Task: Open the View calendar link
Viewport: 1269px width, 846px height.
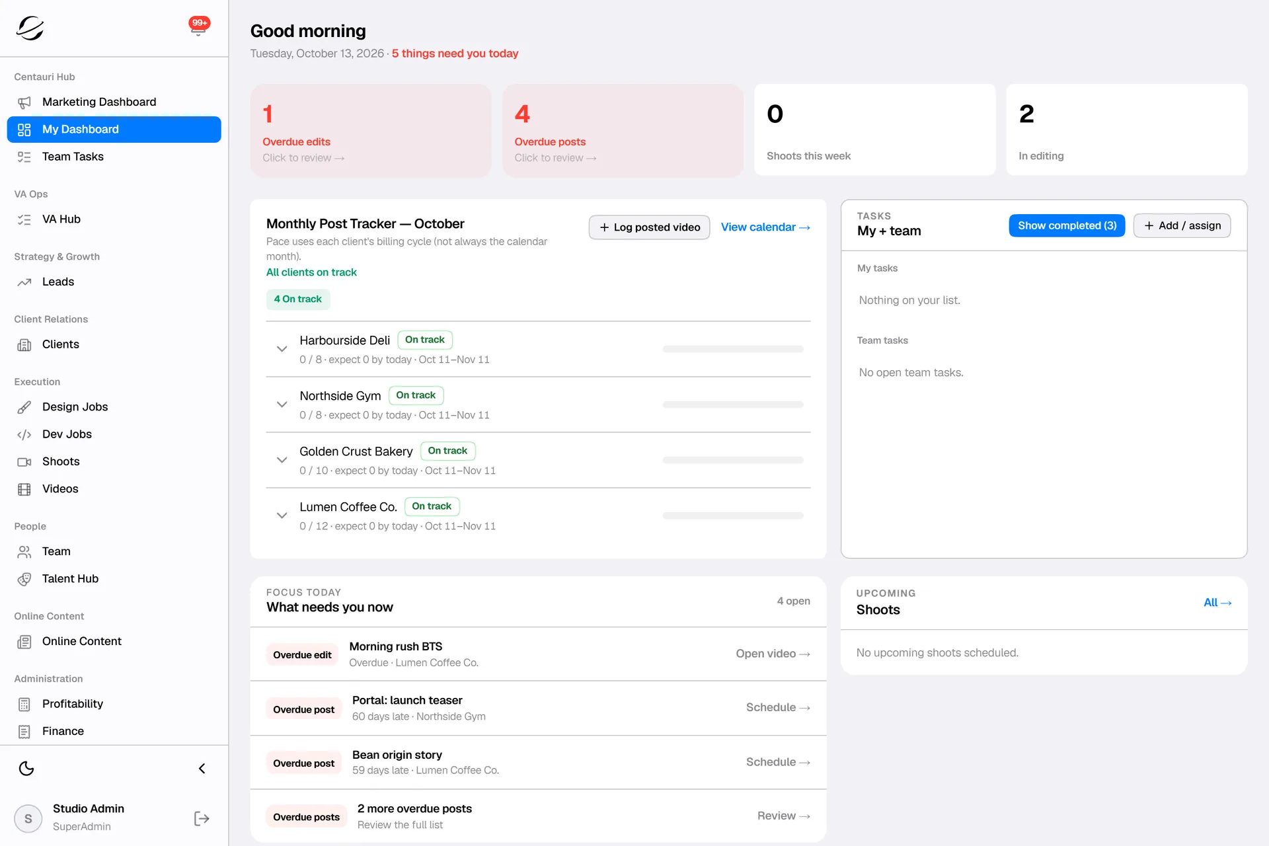Action: click(x=765, y=227)
